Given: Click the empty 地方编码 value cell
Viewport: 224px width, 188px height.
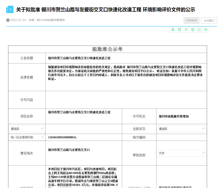Looking at the screenshot, I should pos(181,137).
